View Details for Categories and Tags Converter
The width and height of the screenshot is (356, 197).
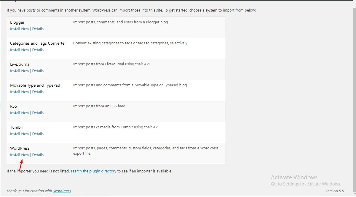coord(38,50)
